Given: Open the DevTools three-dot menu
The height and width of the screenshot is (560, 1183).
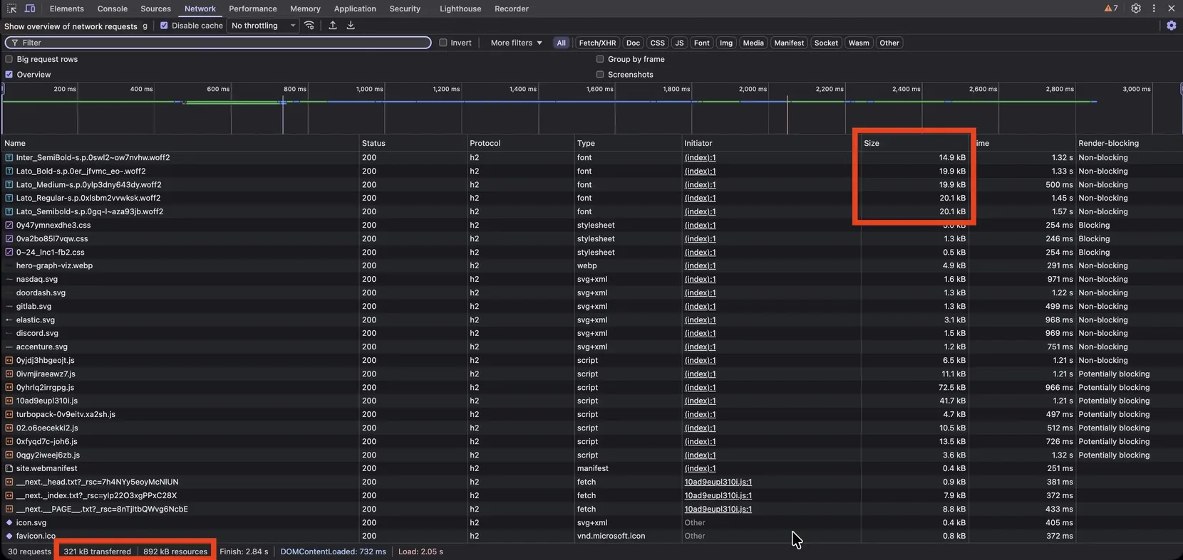Looking at the screenshot, I should (1154, 9).
